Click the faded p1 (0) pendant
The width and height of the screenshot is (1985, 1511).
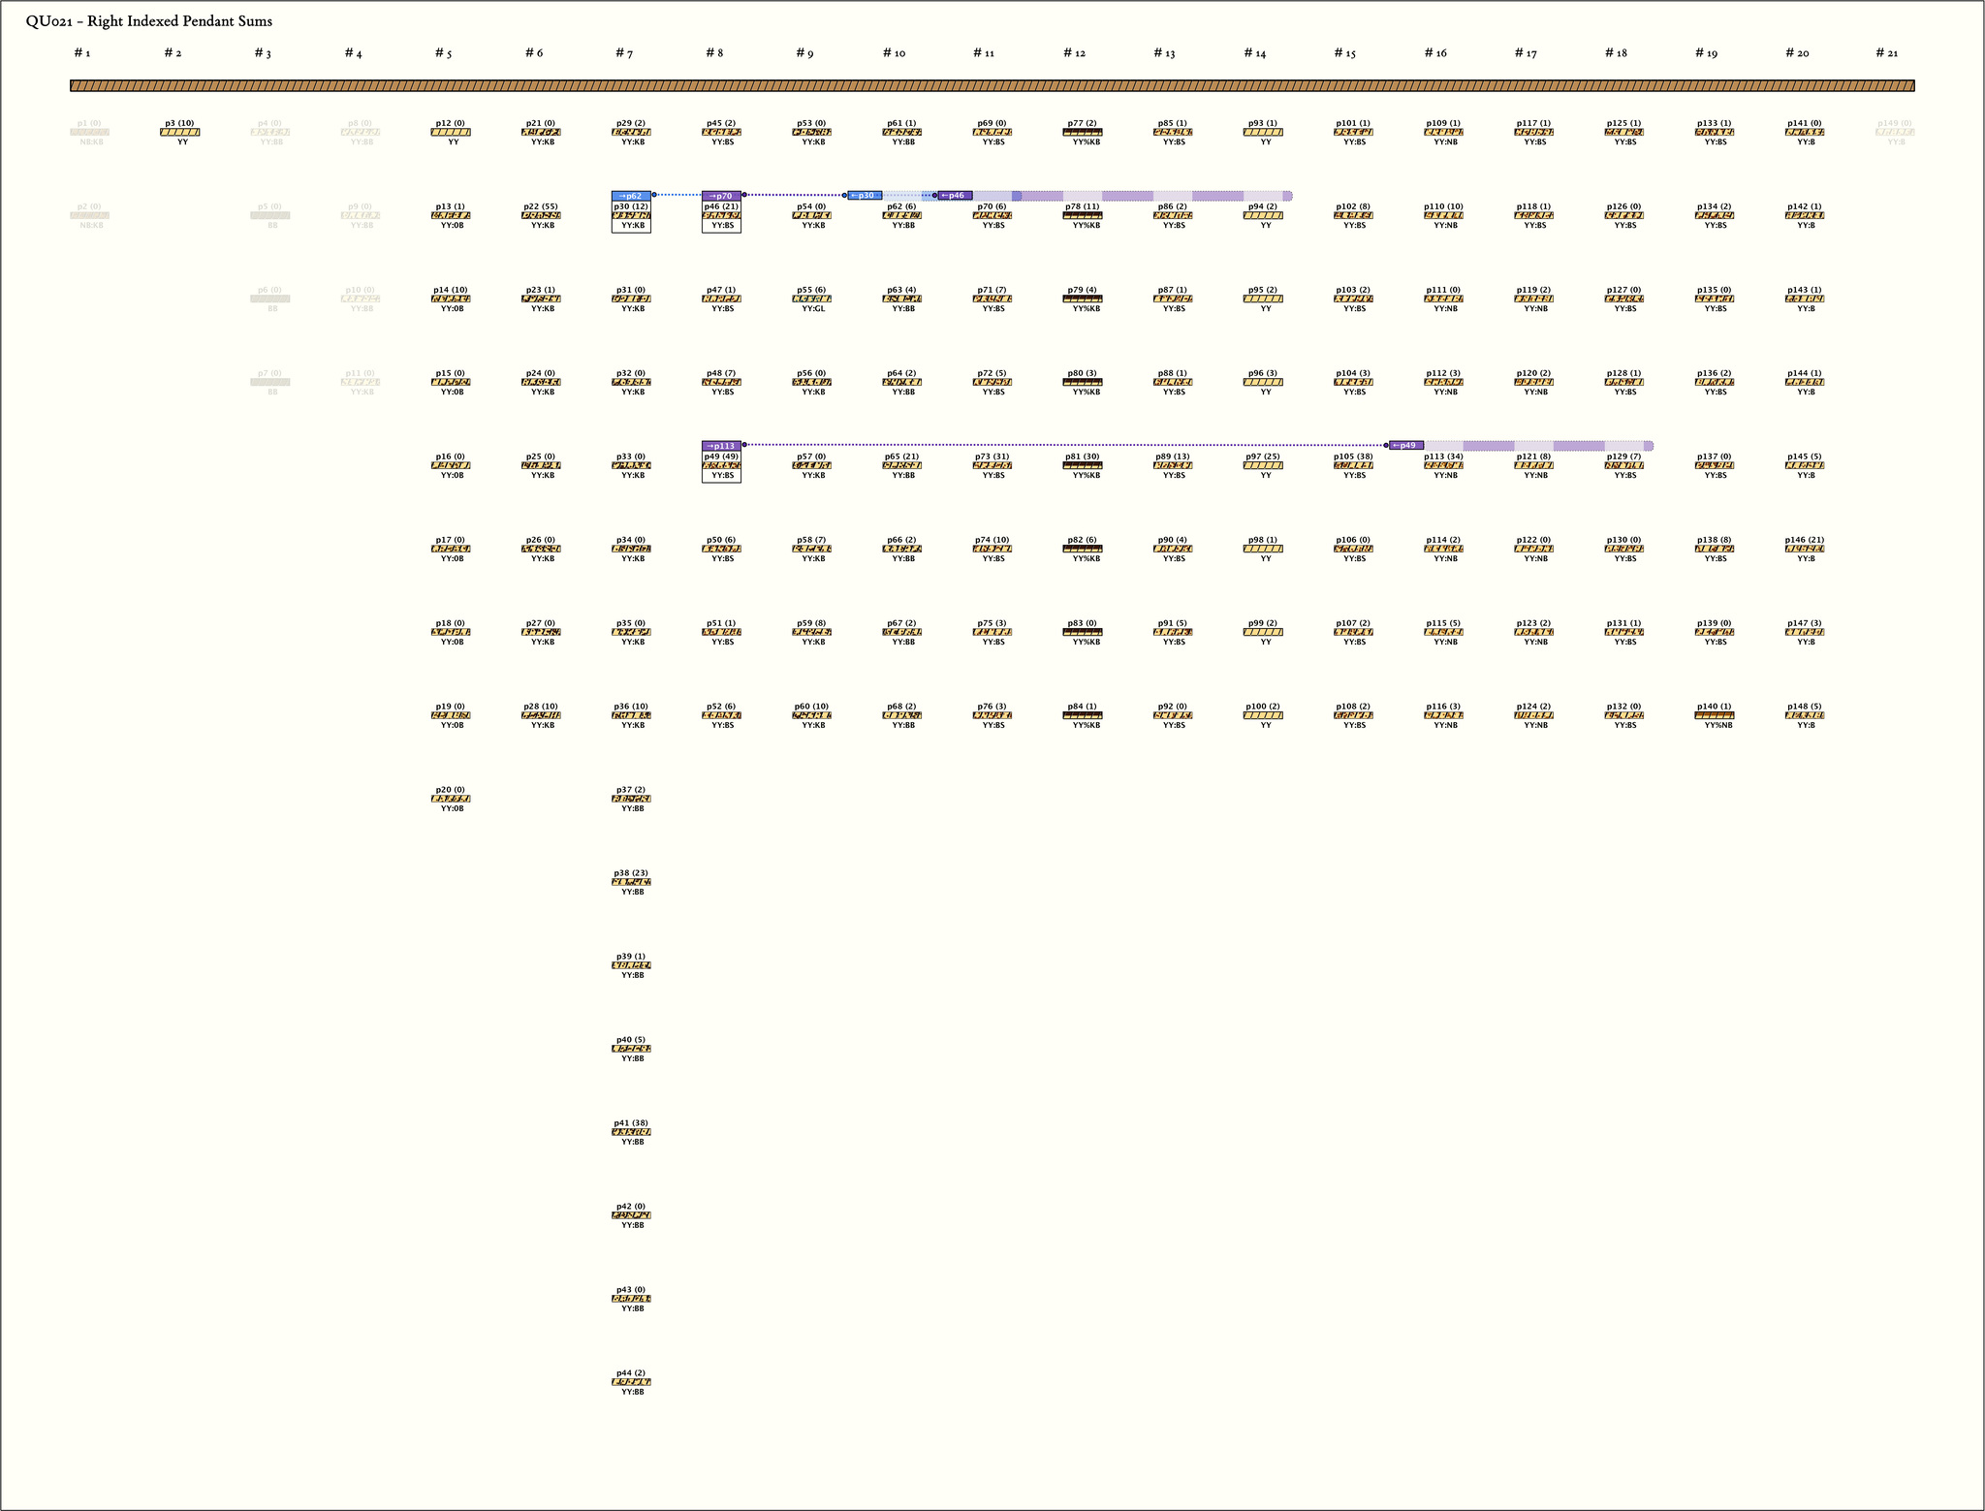(89, 132)
